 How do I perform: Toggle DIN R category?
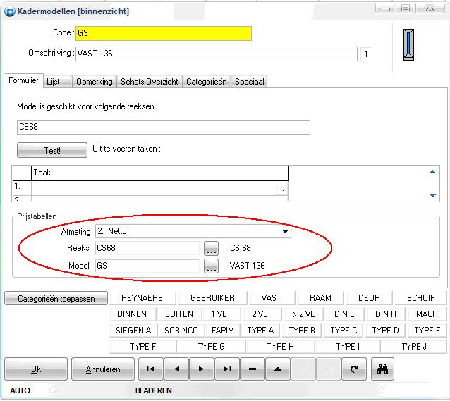pyautogui.click(x=385, y=314)
